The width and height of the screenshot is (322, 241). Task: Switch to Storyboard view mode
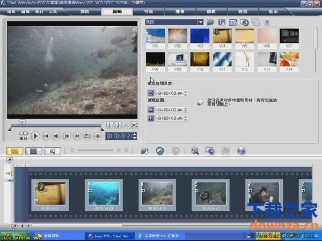(14, 152)
